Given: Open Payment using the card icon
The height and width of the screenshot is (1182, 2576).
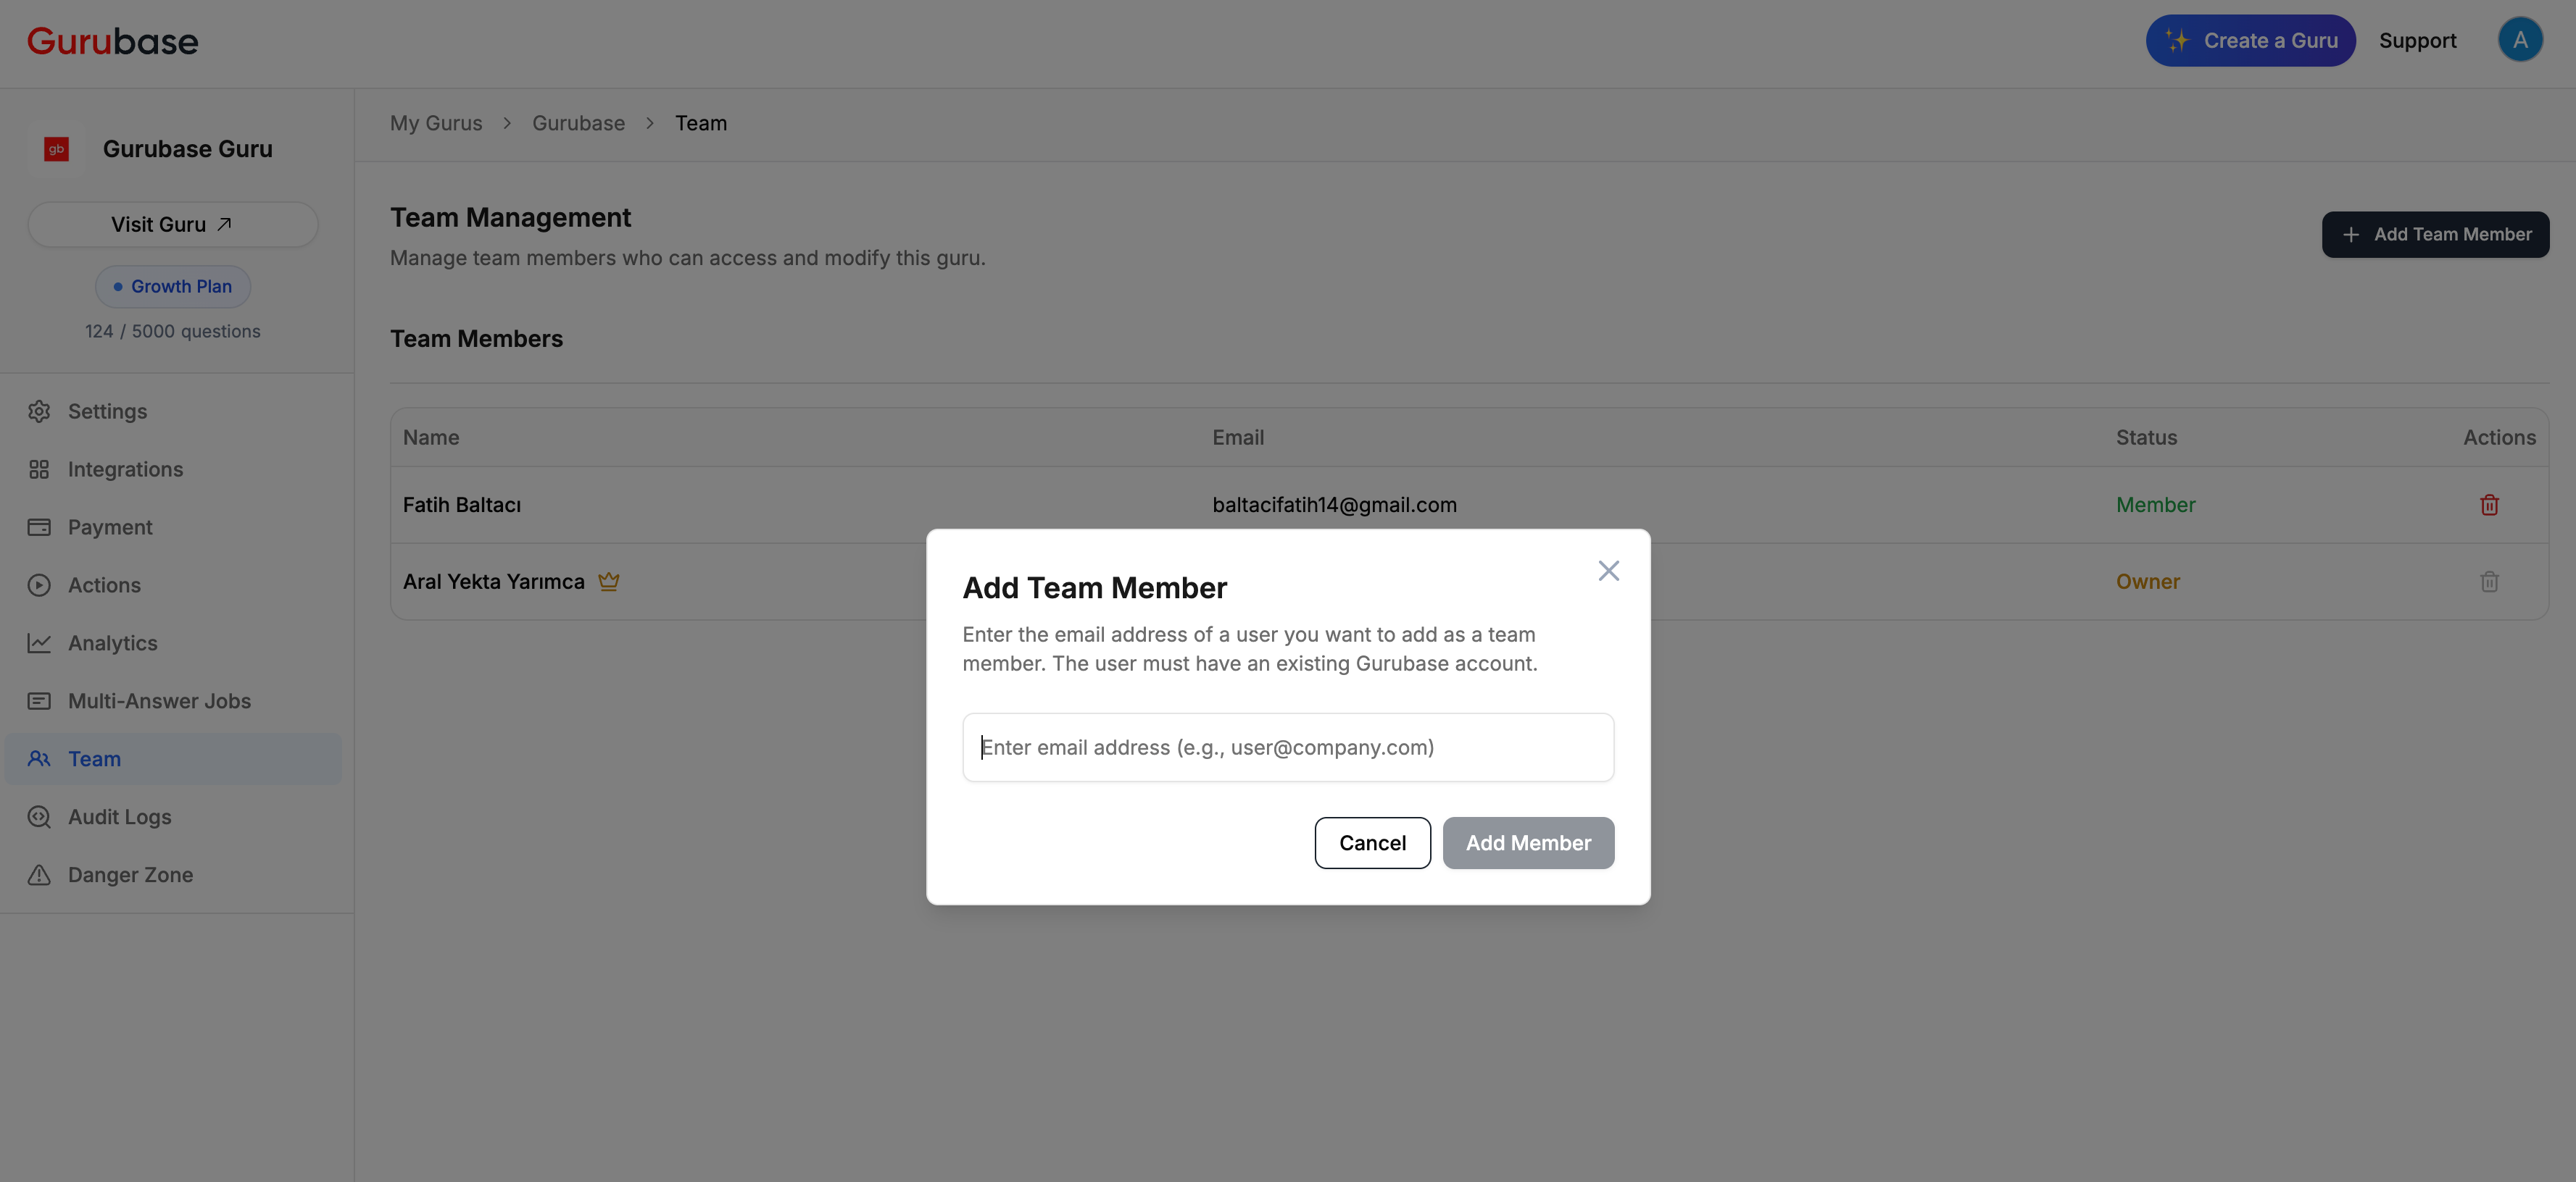Looking at the screenshot, I should 38,527.
